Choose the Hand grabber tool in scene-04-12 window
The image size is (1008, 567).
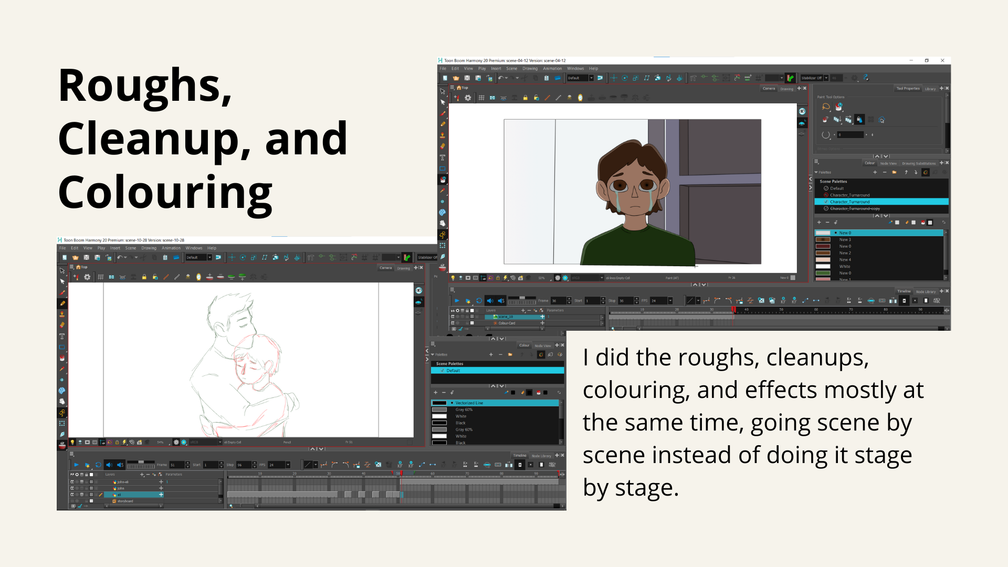(x=443, y=224)
